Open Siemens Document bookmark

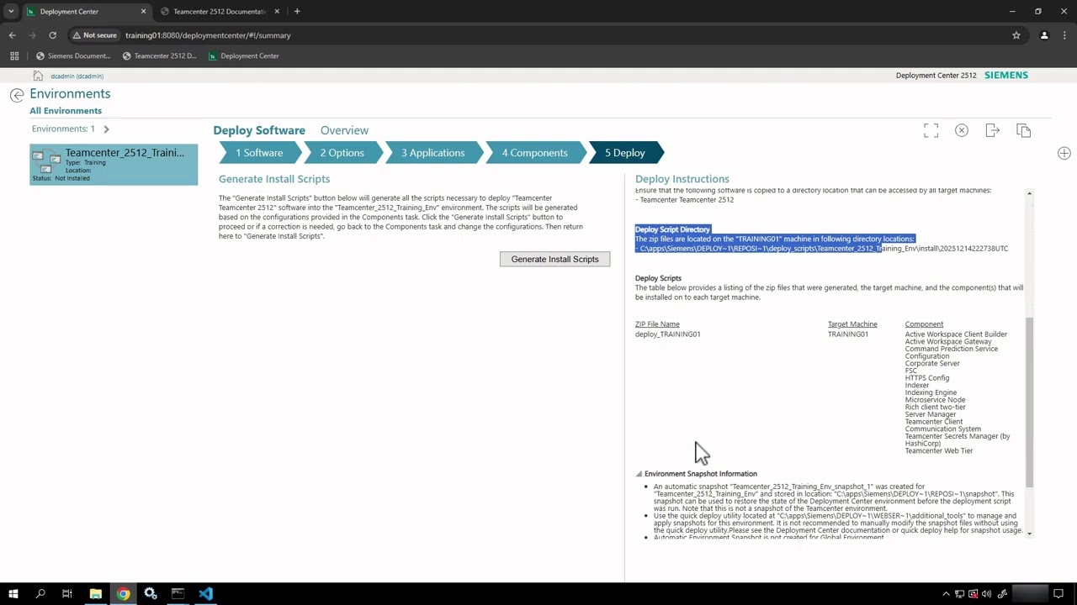pos(73,56)
